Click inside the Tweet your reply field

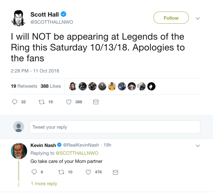[x=115, y=127]
